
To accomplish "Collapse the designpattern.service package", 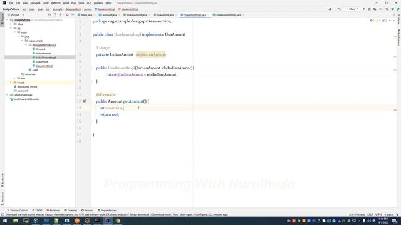I will pyautogui.click(x=26, y=45).
